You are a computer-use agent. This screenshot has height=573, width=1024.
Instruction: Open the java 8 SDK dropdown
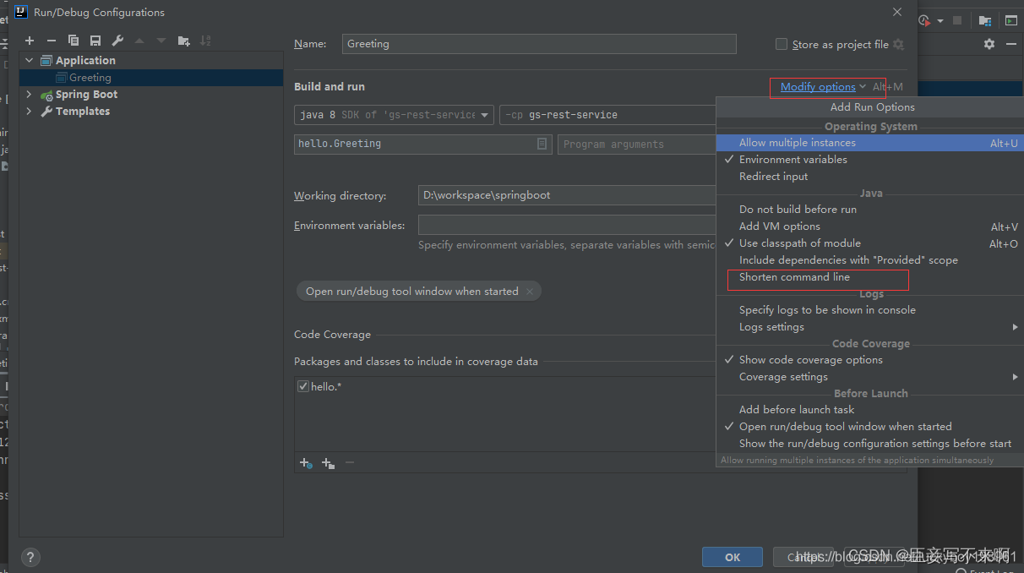485,114
